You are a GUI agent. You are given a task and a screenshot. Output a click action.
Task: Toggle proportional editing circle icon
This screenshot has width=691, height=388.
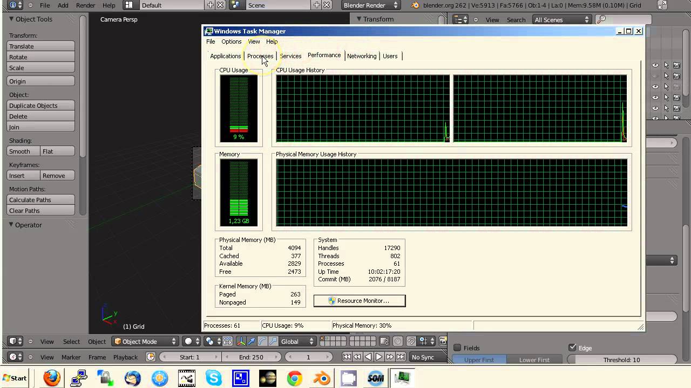[397, 341]
